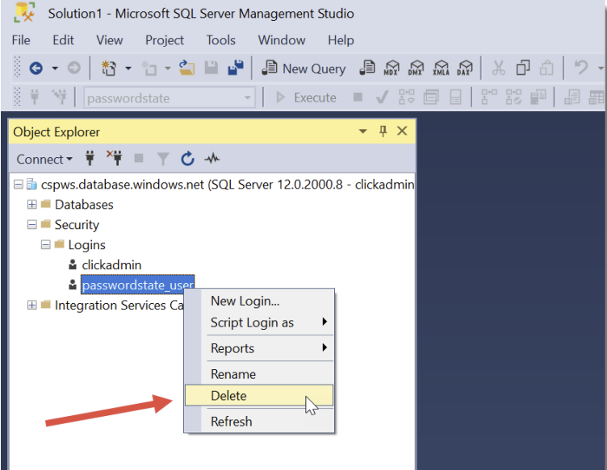
Task: Click the Connect plug icon in SQL toolbar
Action: pos(35,97)
